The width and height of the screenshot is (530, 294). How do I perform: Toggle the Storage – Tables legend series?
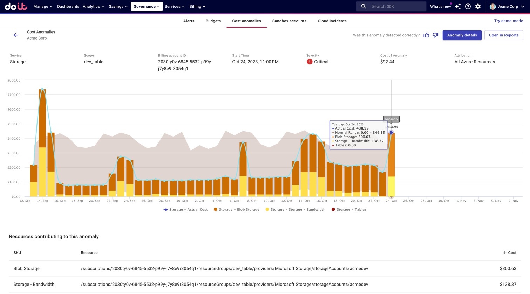[x=349, y=209]
